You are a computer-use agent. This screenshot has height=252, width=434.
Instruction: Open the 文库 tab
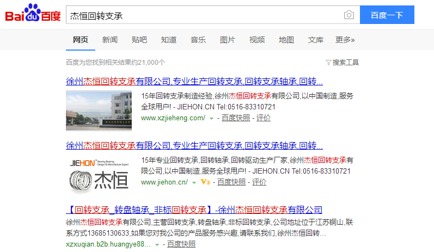[316, 40]
